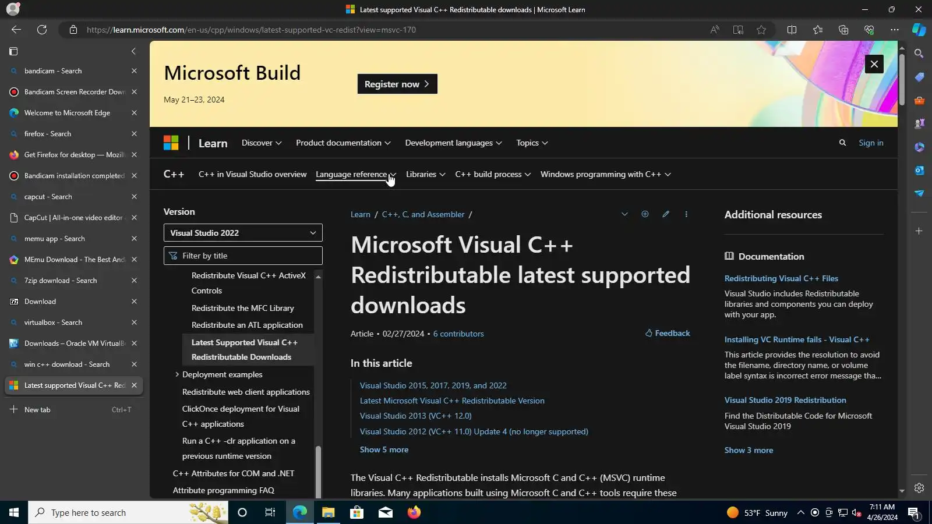Open the Collections icon
Screen dimensions: 932x524
pos(843,30)
